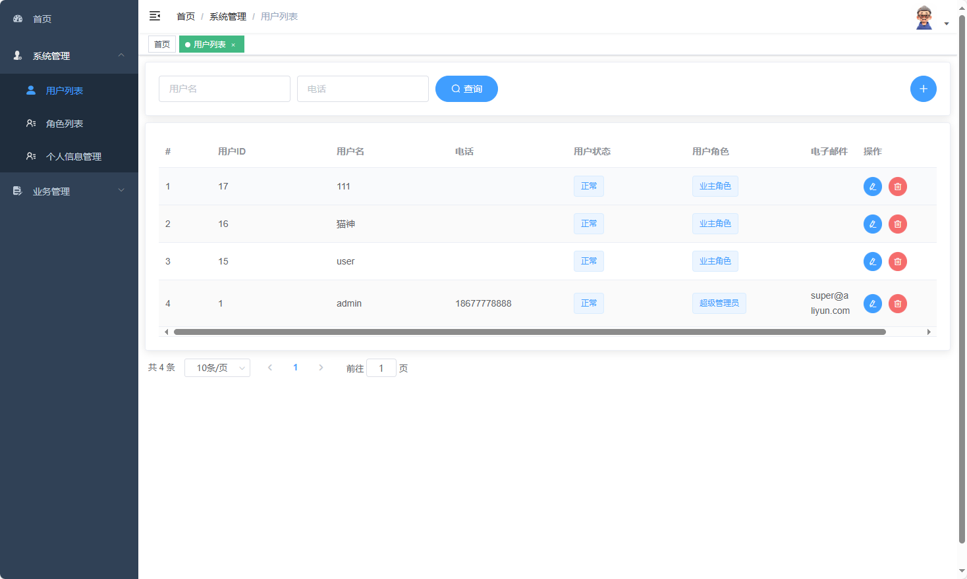The image size is (967, 579).
Task: Click the 用户名 search input field
Action: coord(224,89)
